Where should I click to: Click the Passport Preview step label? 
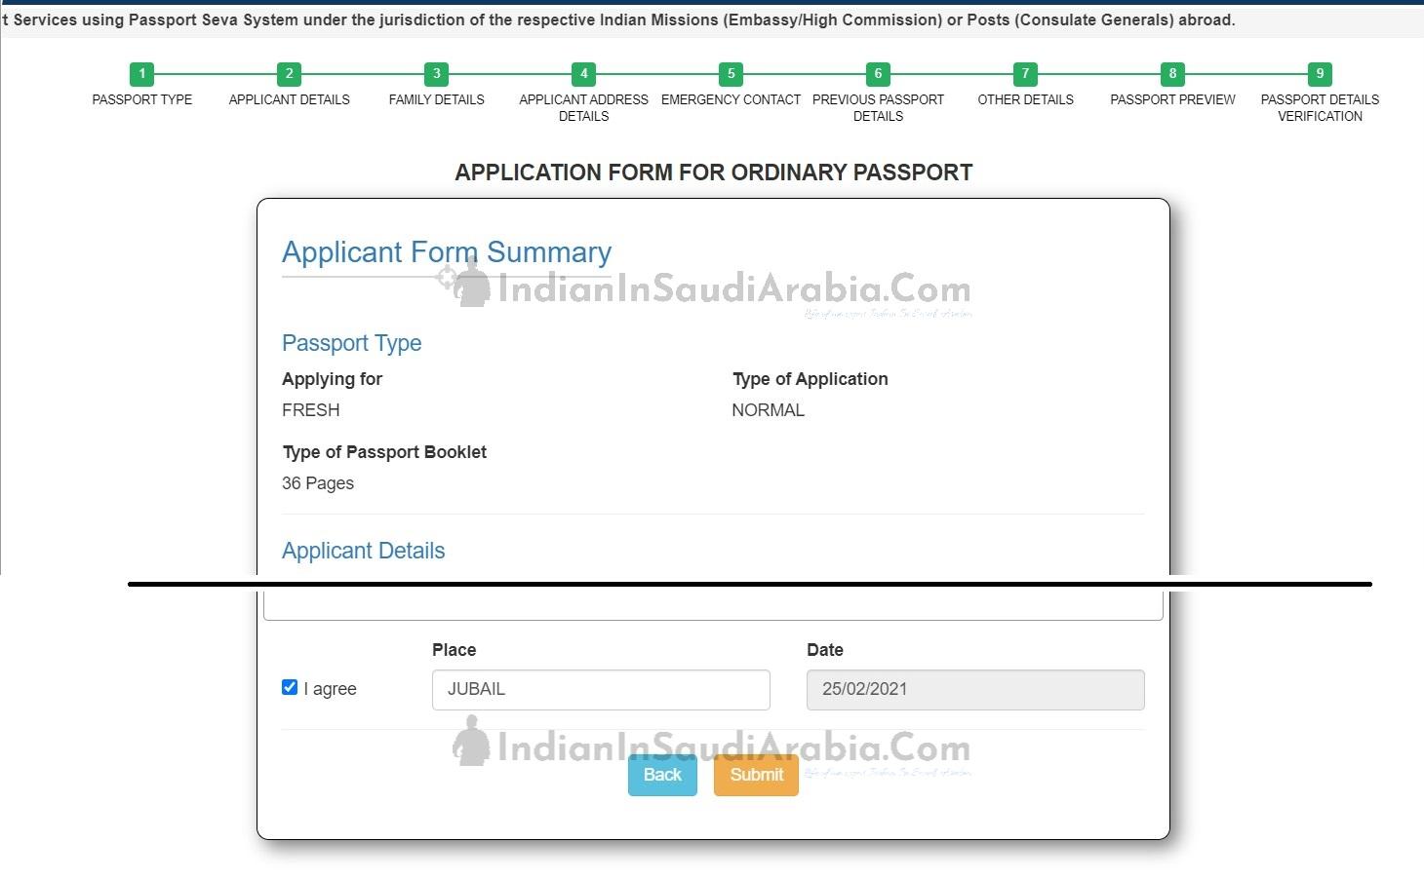point(1172,99)
